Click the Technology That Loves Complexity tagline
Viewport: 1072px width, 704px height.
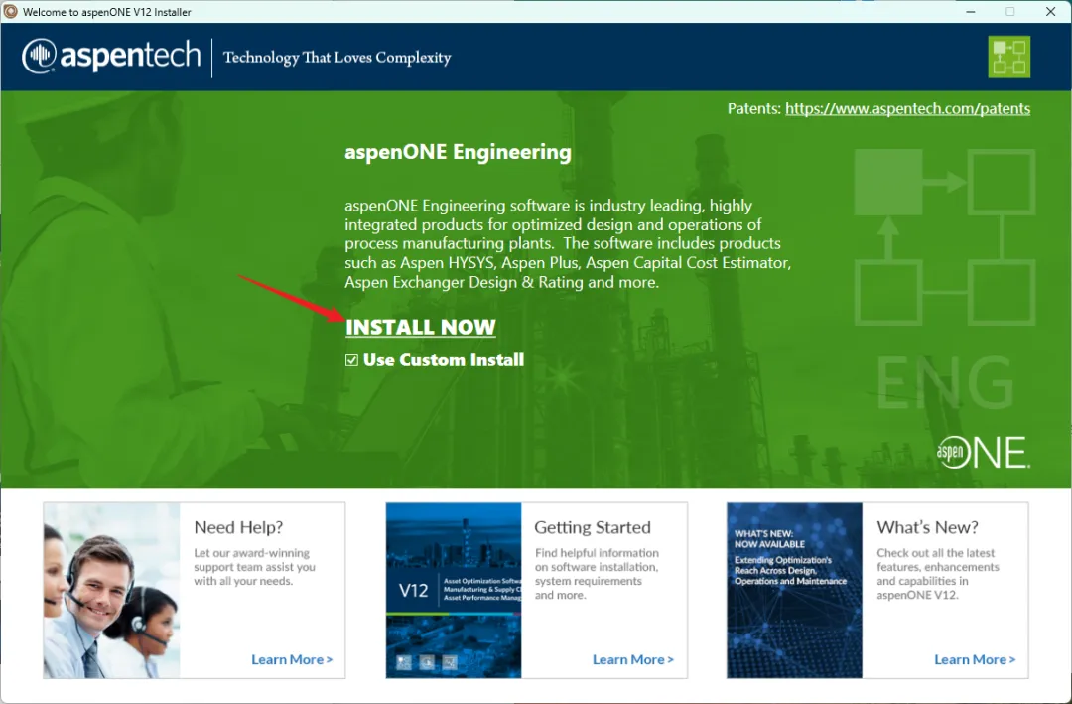pos(337,58)
